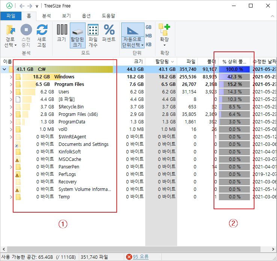Click System Volume Information warning icon
Screen dimensions: 277x261
(x=18, y=189)
